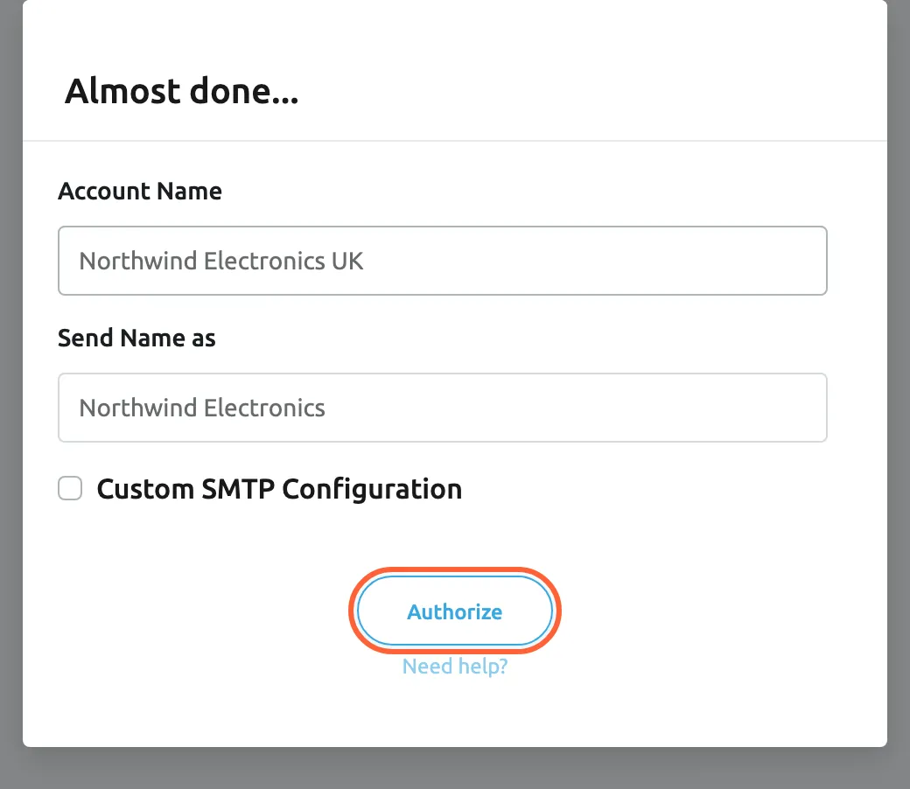Click the Authorize button

tap(454, 611)
